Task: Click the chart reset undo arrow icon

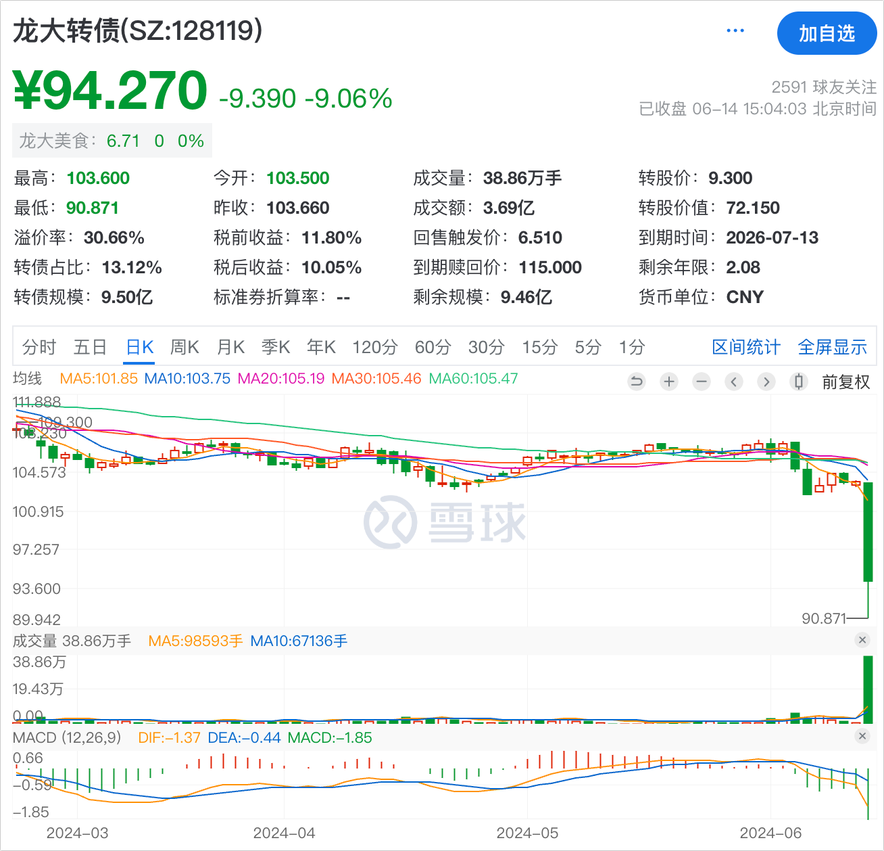Action: coord(636,382)
